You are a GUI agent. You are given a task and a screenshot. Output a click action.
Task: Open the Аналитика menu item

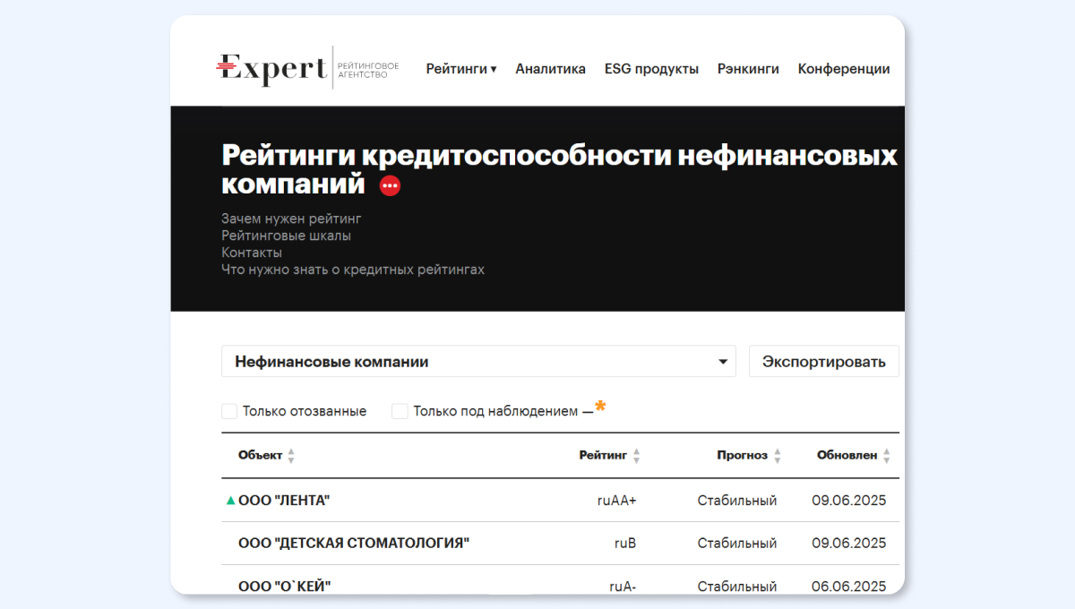pos(551,69)
